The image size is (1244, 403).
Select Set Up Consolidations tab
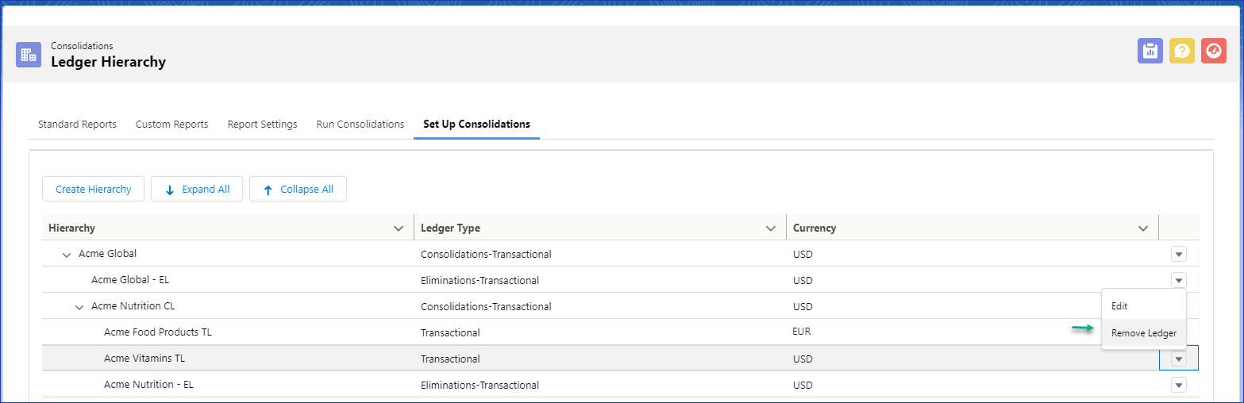coord(476,125)
